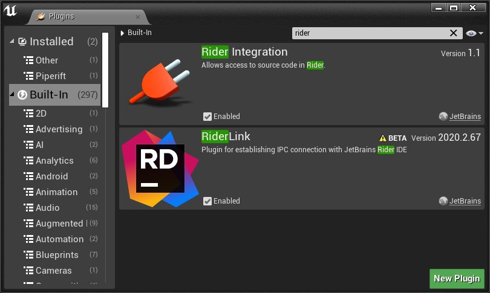The width and height of the screenshot is (490, 293).
Task: Click globe icon beside RiderLink JetBrains
Action: [443, 201]
